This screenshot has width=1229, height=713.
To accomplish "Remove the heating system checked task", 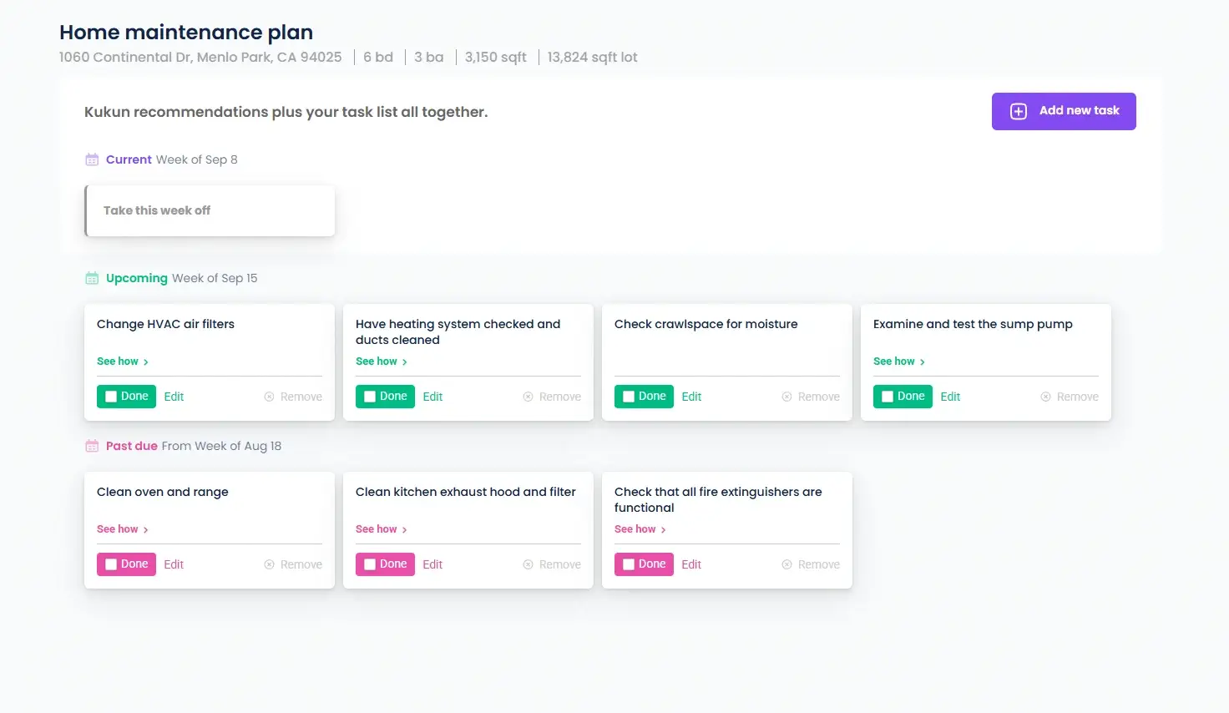I will [x=552, y=397].
